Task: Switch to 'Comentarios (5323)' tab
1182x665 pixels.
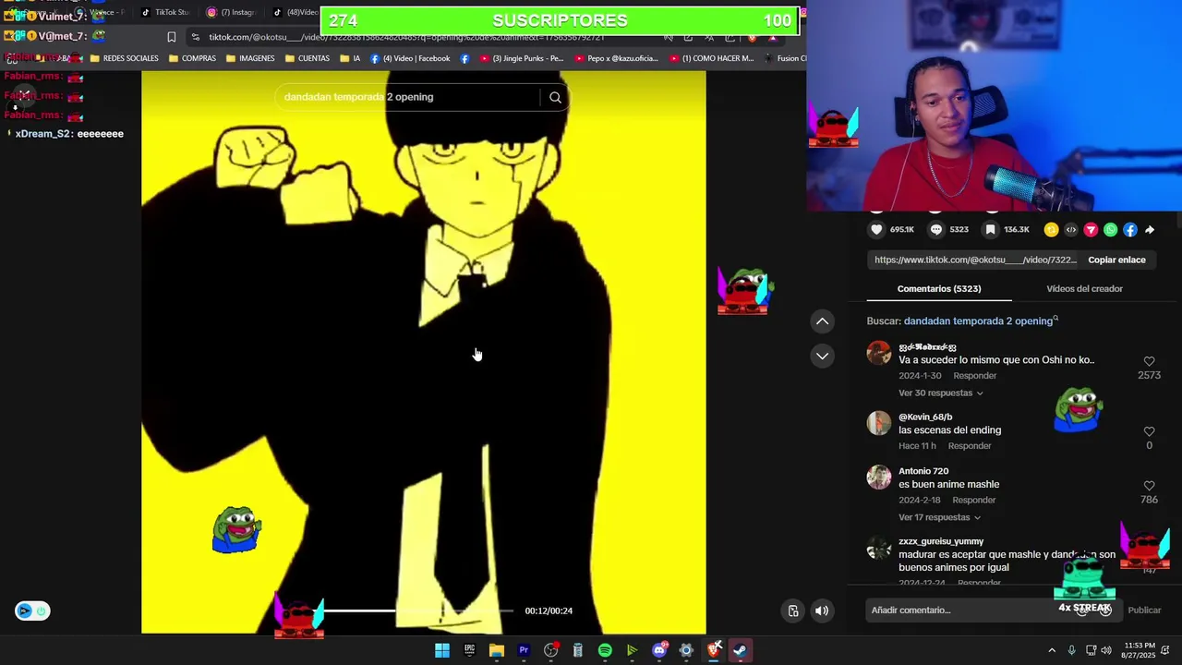Action: (x=939, y=289)
